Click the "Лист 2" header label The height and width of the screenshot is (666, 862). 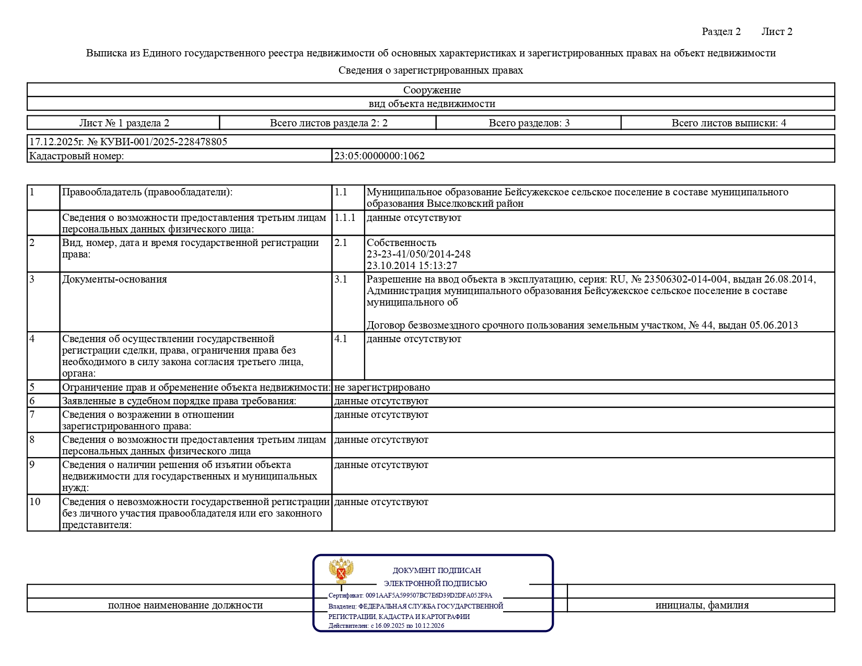coord(777,31)
